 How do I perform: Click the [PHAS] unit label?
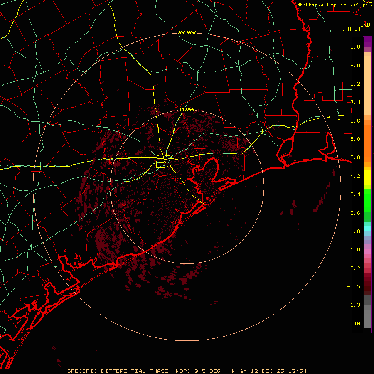tap(351, 29)
